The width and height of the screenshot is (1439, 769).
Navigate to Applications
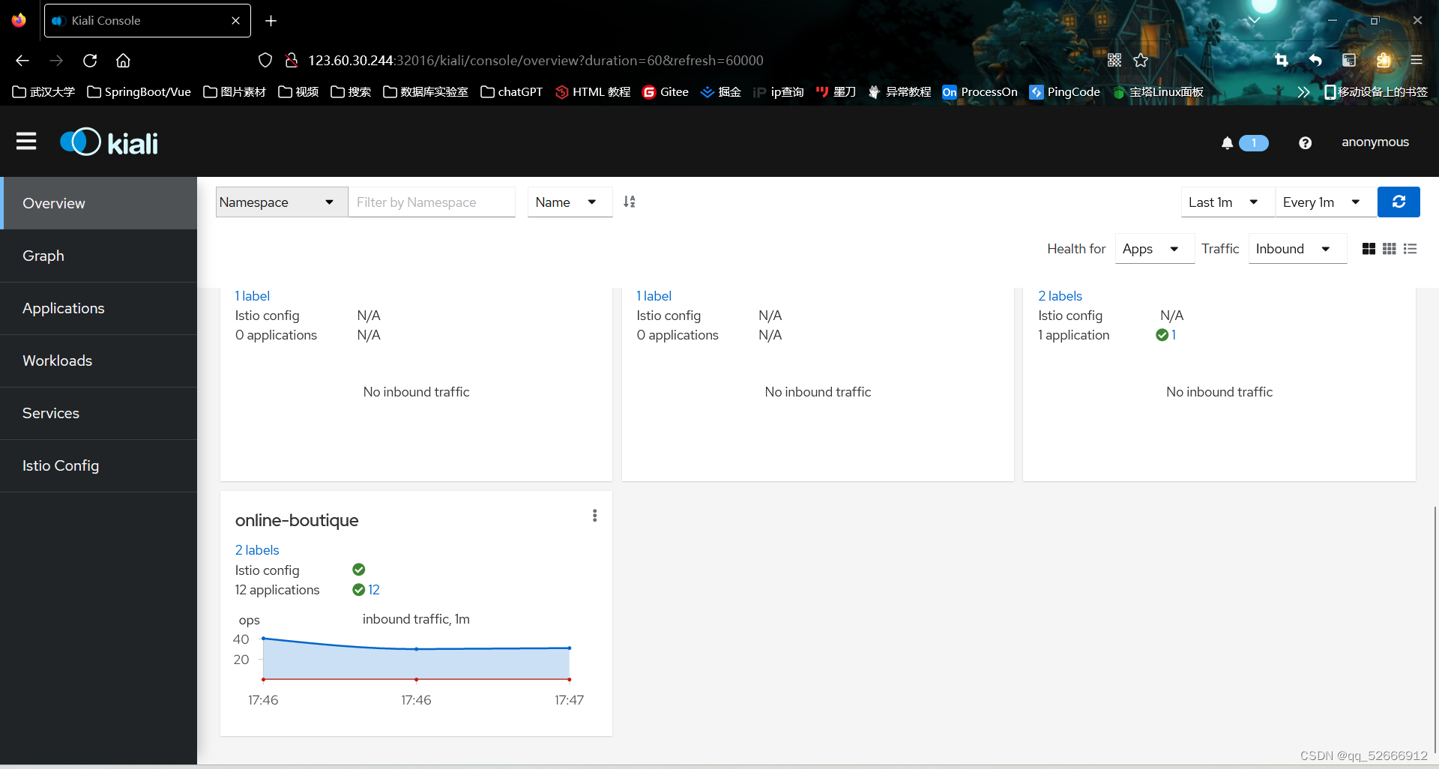pos(99,308)
